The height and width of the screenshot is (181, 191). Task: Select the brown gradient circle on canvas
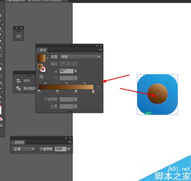(x=158, y=94)
